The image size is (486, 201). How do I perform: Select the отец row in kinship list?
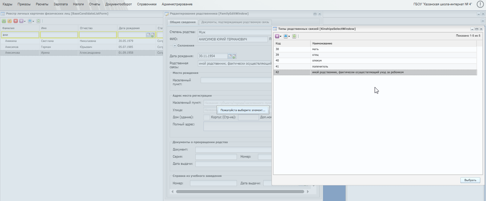[375, 55]
